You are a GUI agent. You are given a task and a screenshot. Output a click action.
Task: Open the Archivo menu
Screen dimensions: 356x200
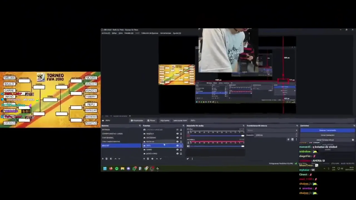click(x=106, y=33)
